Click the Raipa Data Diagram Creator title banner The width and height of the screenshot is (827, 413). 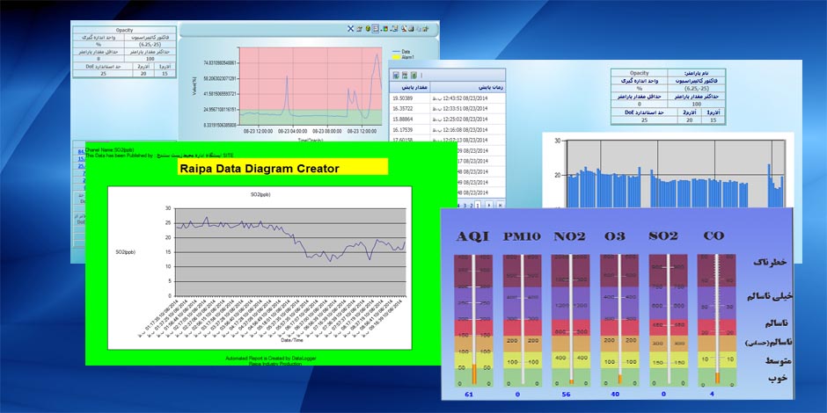[283, 168]
